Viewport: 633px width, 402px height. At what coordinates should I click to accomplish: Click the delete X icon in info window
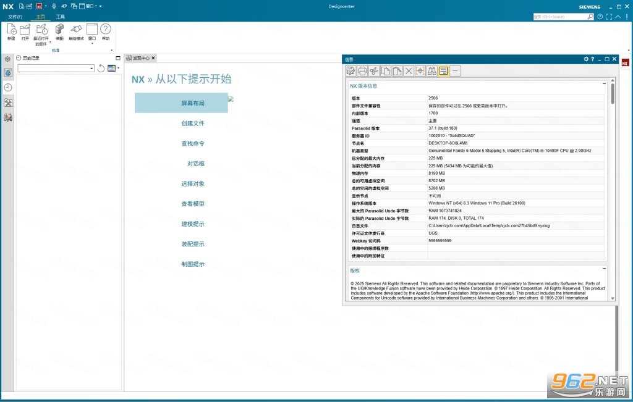point(409,71)
